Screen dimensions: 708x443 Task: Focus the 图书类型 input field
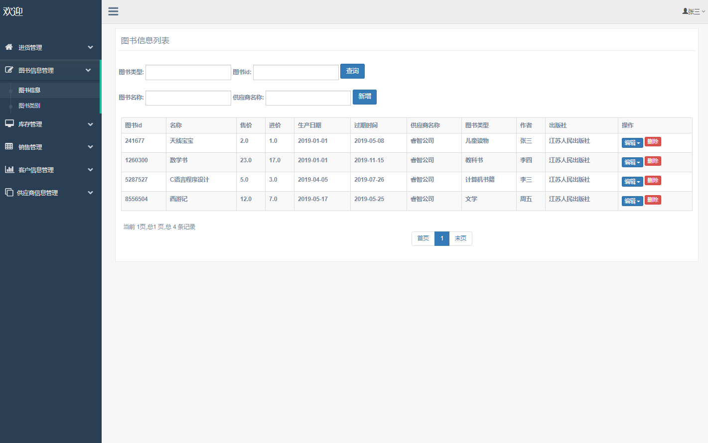(x=188, y=72)
